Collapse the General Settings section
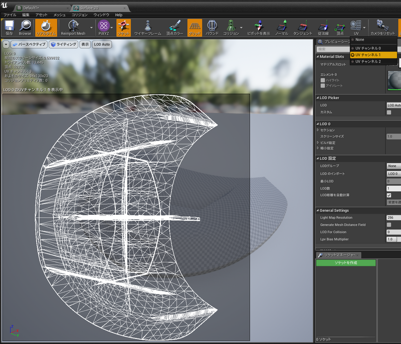This screenshot has height=344, width=401. coord(318,211)
